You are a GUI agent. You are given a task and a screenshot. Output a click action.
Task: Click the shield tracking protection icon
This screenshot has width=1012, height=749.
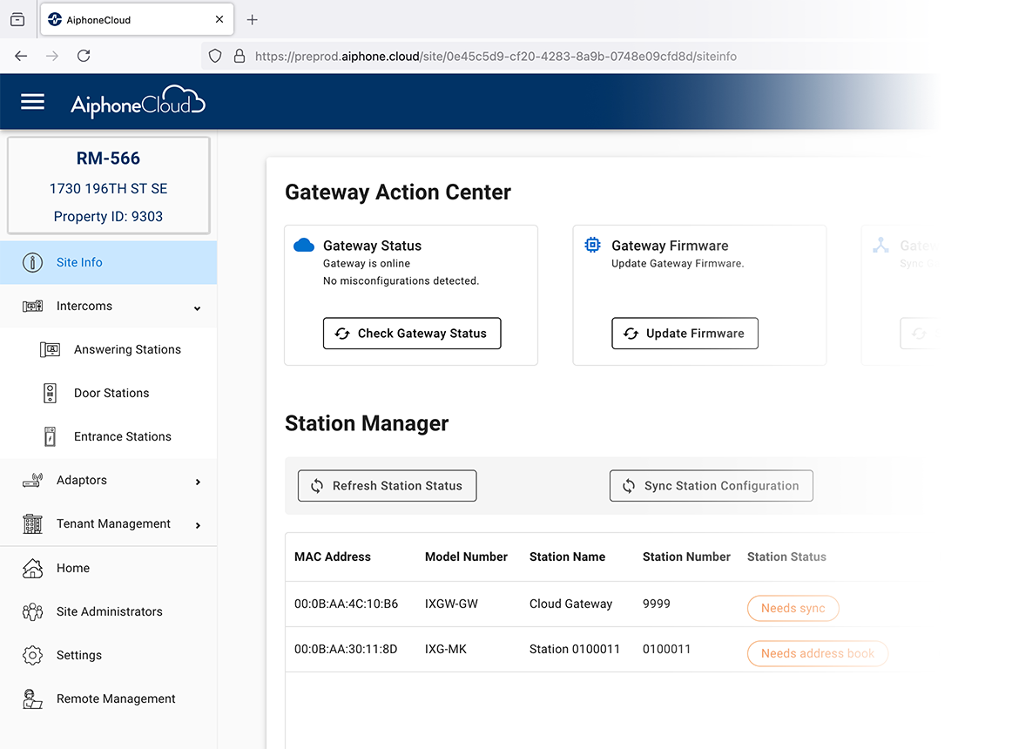coord(216,56)
